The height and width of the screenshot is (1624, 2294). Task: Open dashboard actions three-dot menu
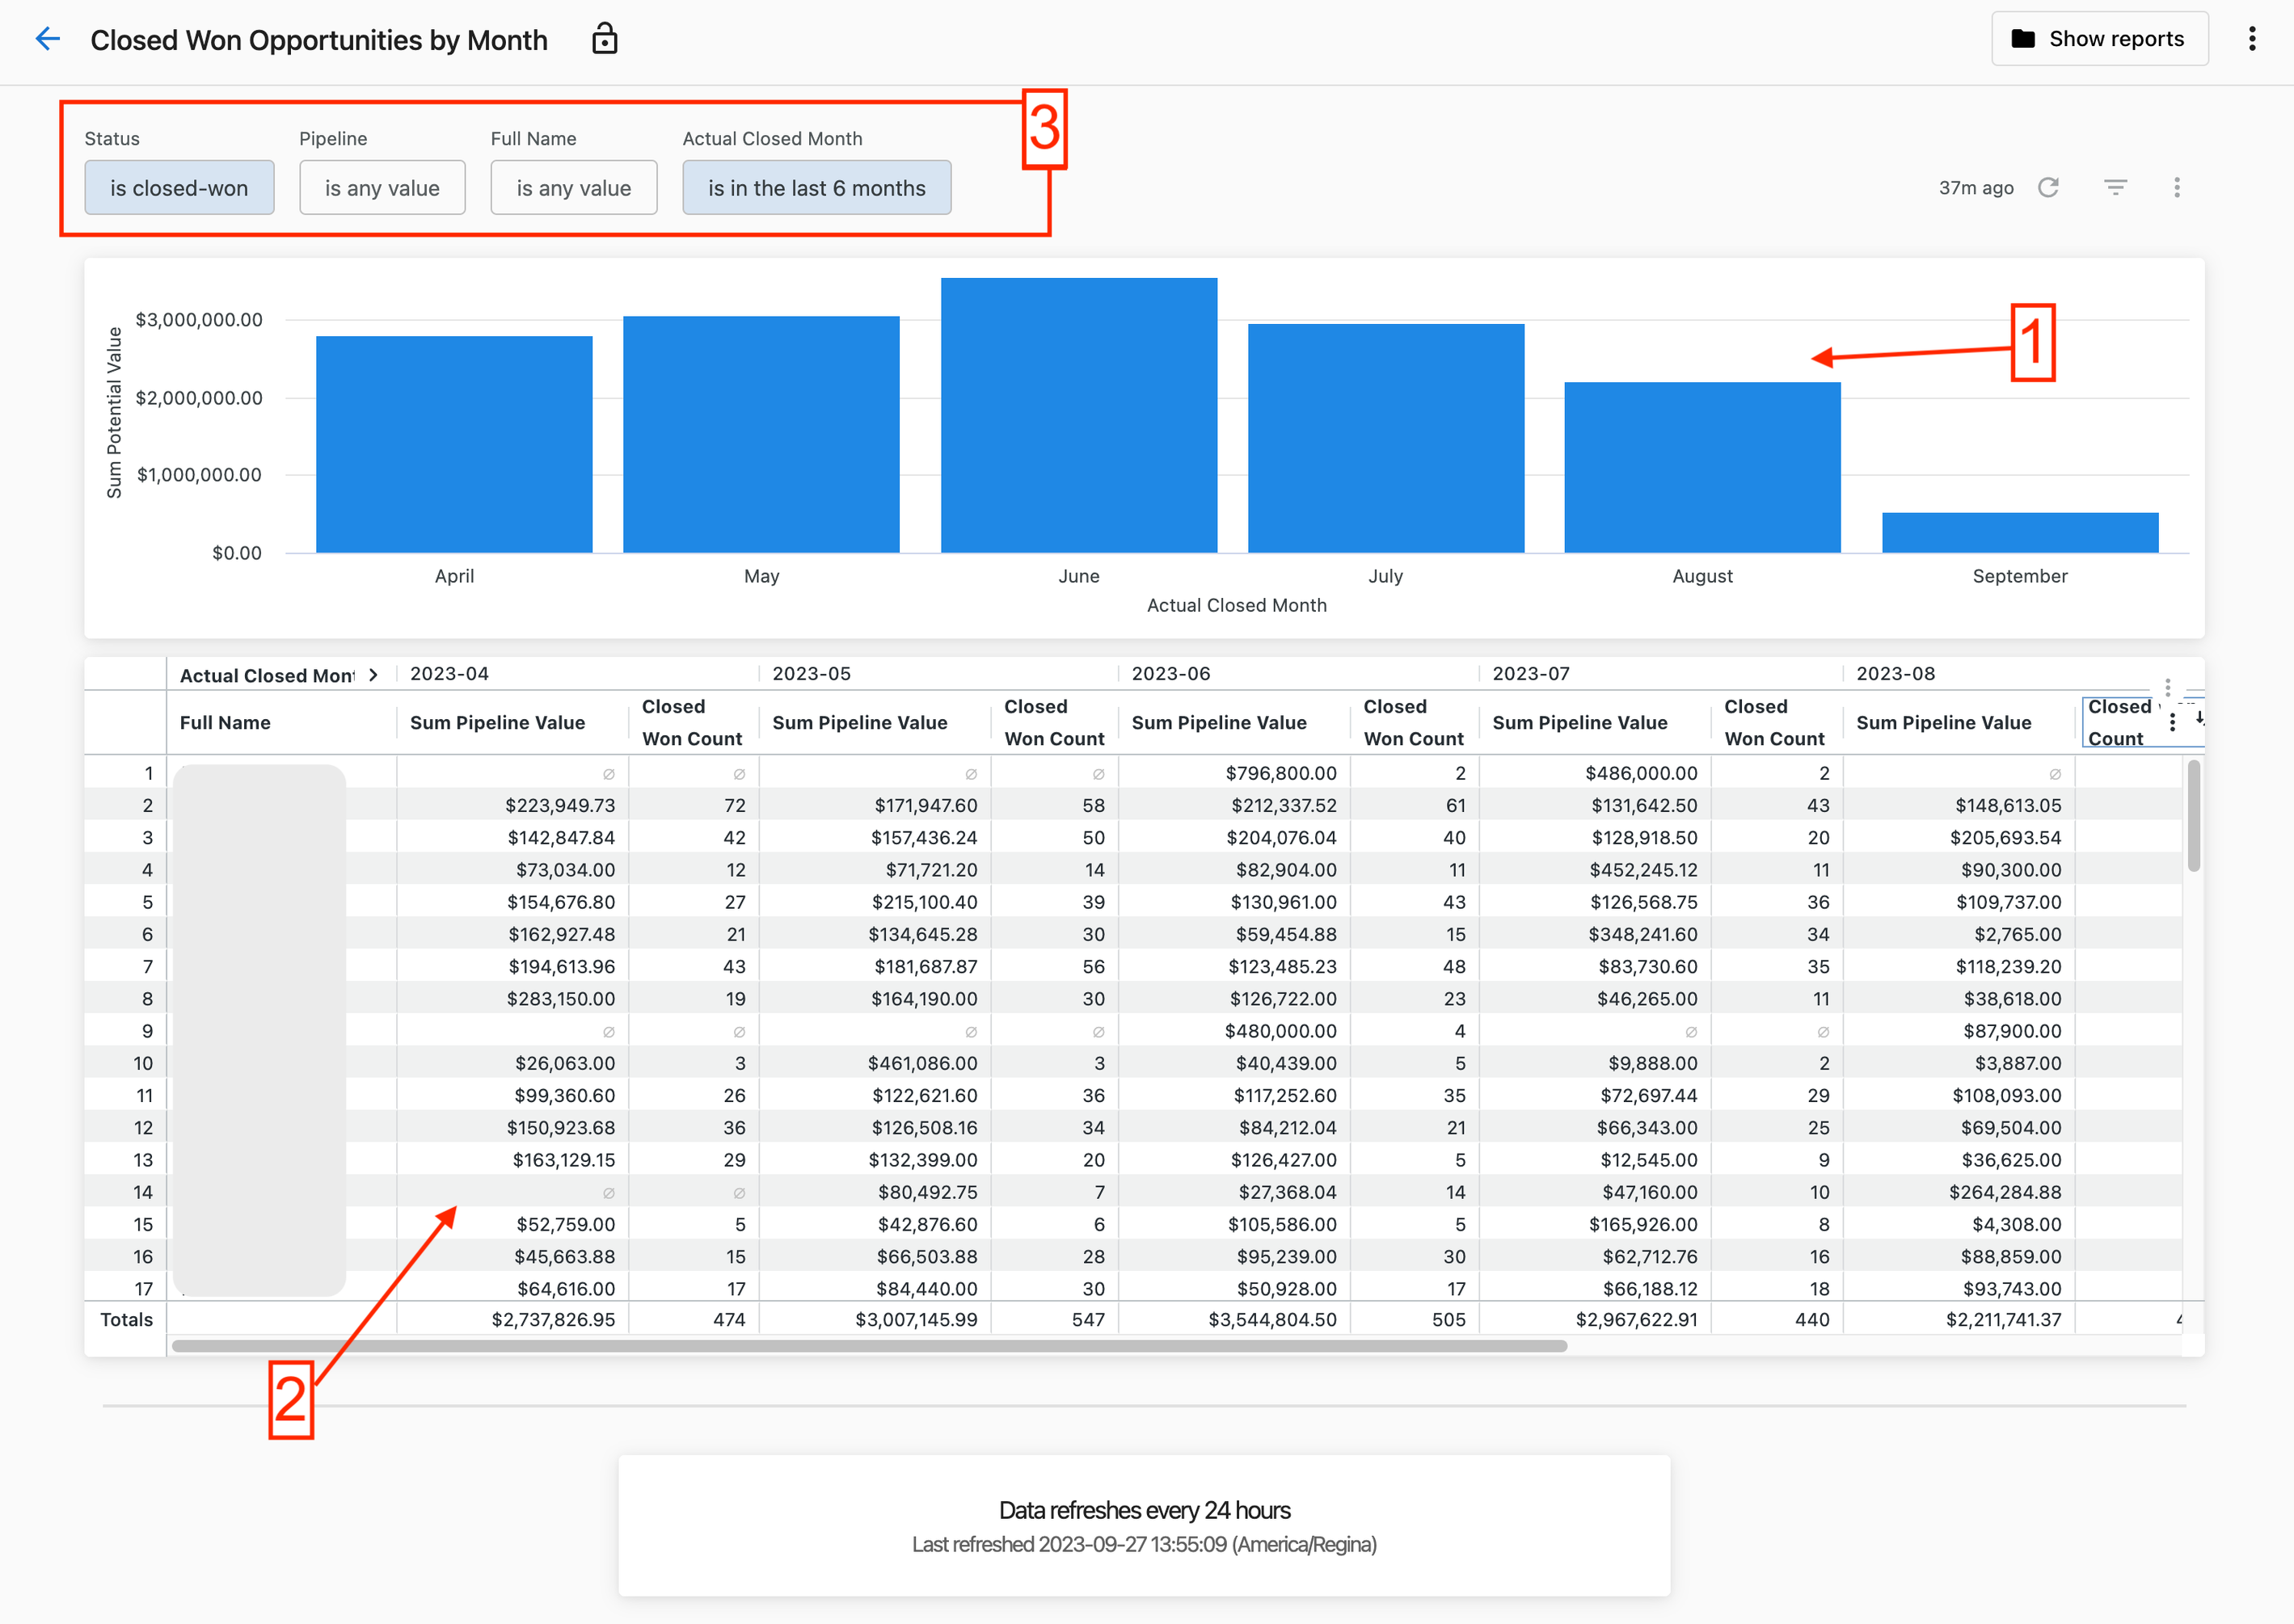(x=2177, y=187)
